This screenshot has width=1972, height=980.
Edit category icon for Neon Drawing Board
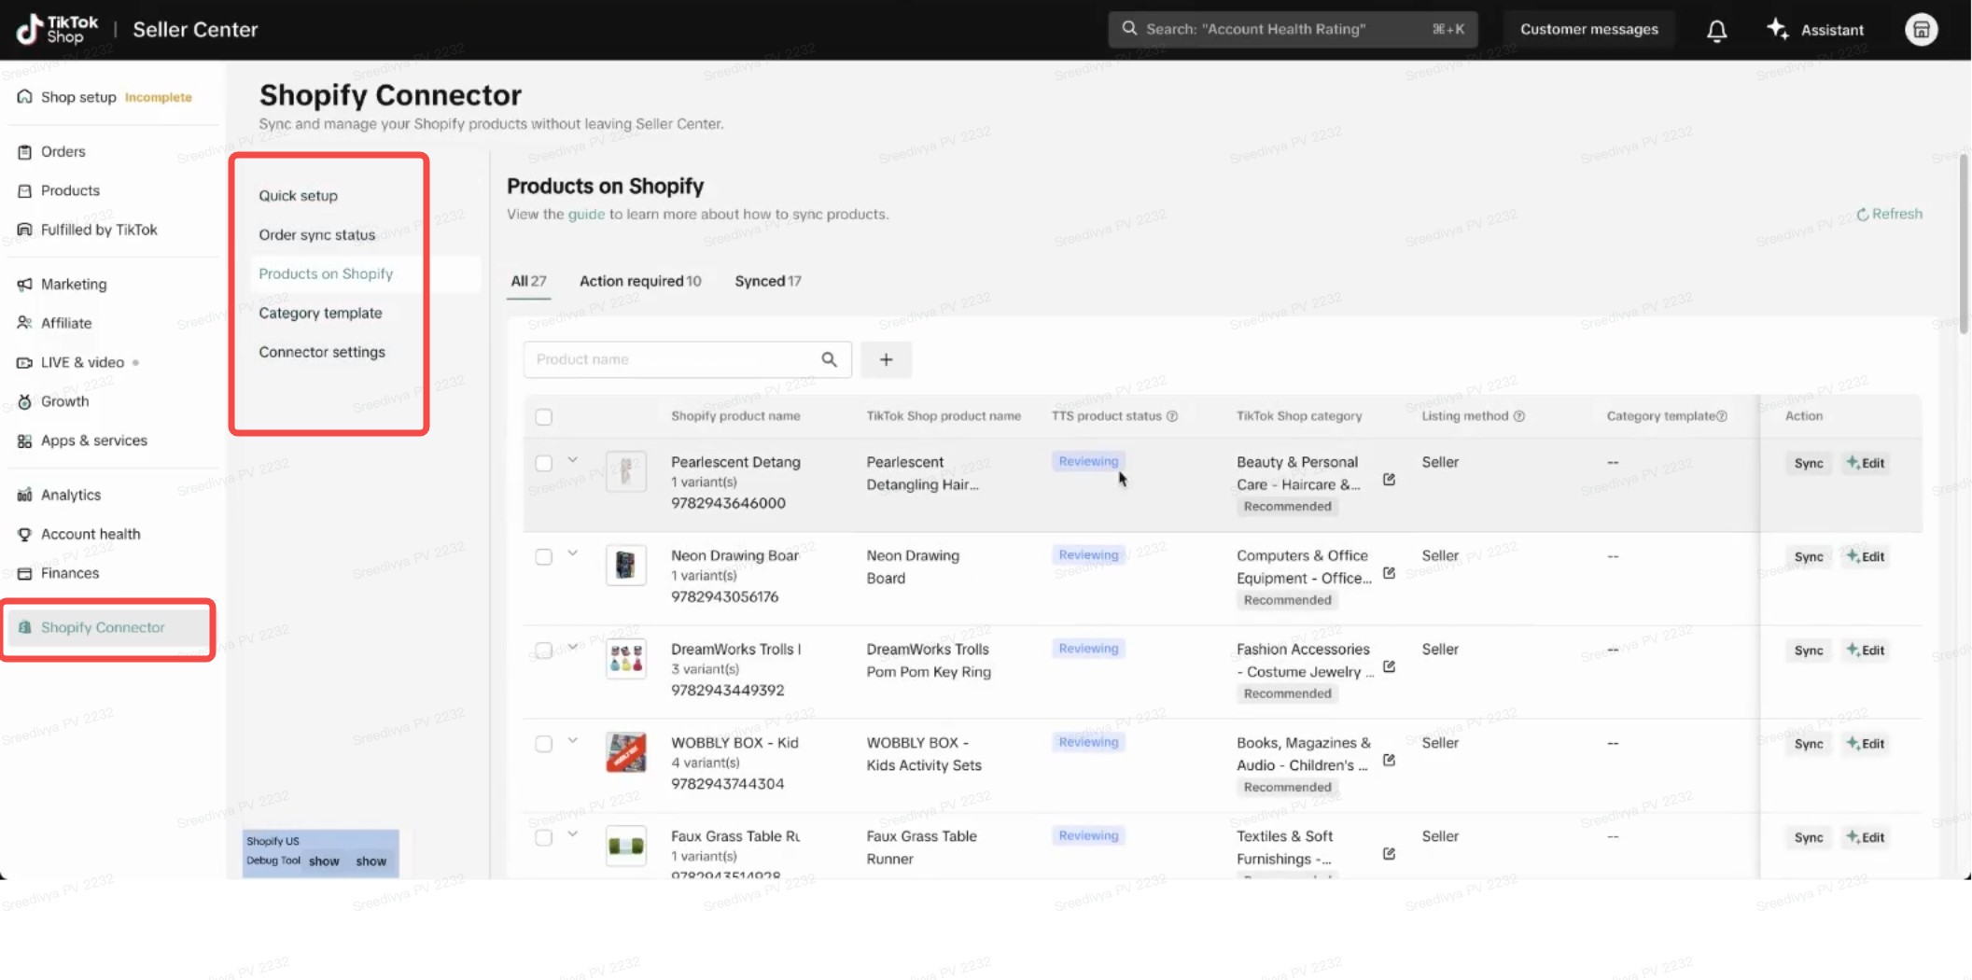tap(1389, 573)
